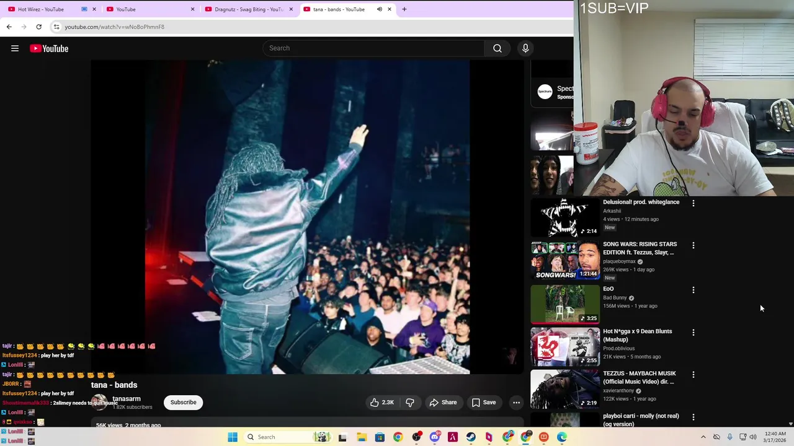Viewport: 794px width, 446px height.
Task: Show hidden system tray icons
Action: [x=703, y=437]
